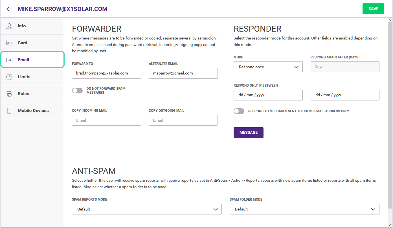
Task: Open the Card icon in sidebar
Action: [x=9, y=43]
